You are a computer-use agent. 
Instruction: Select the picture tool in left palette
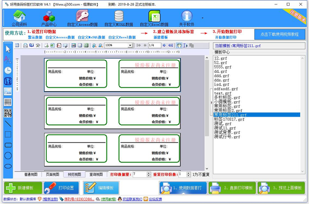click(x=8, y=91)
